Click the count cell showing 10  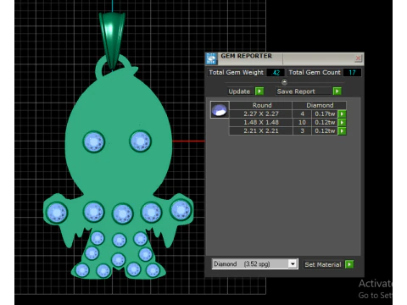(302, 123)
